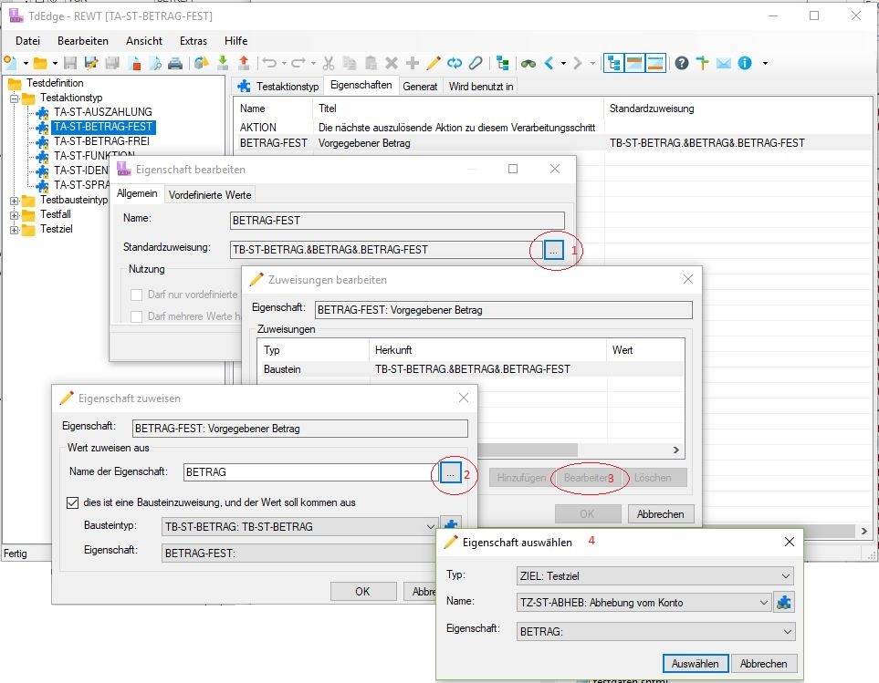Click the pencil edit icon in toolbar
Screen dimensions: 879x683
click(434, 63)
